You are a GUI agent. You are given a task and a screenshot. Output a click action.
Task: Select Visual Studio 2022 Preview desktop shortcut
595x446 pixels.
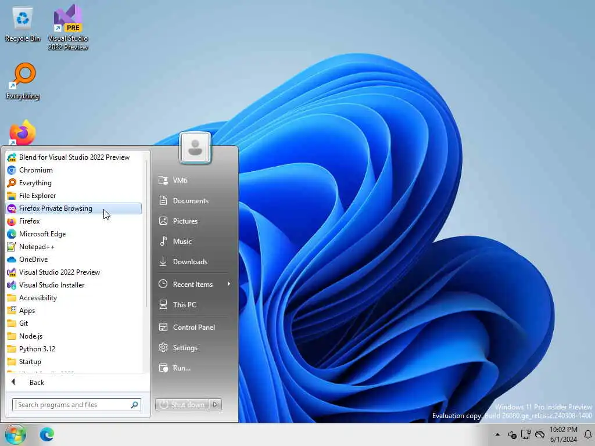pyautogui.click(x=68, y=27)
